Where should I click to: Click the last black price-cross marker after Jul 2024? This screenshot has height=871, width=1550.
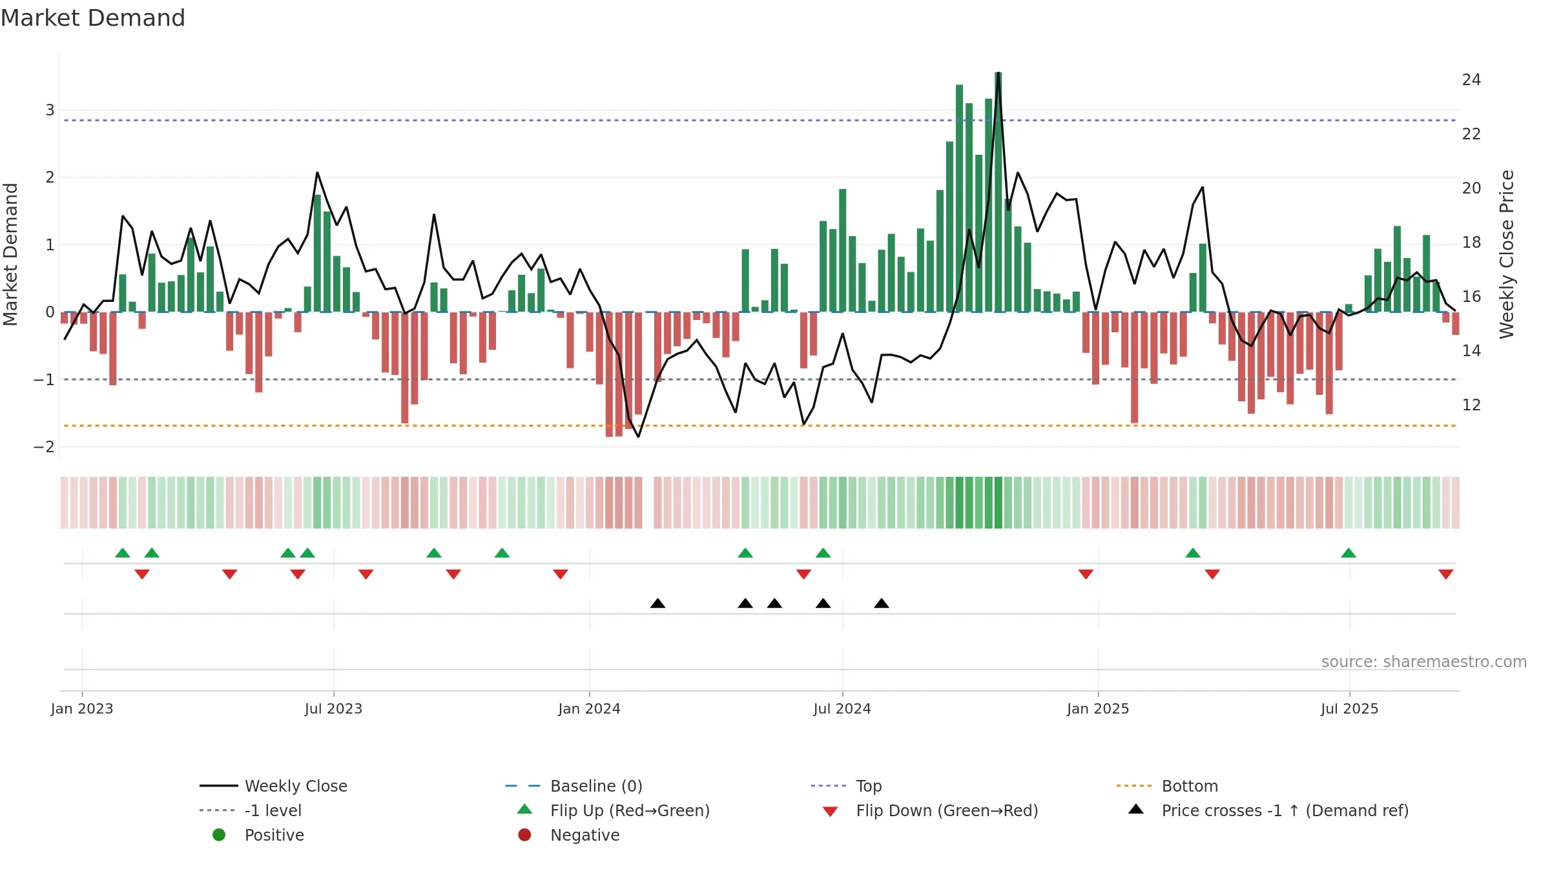[x=882, y=603]
